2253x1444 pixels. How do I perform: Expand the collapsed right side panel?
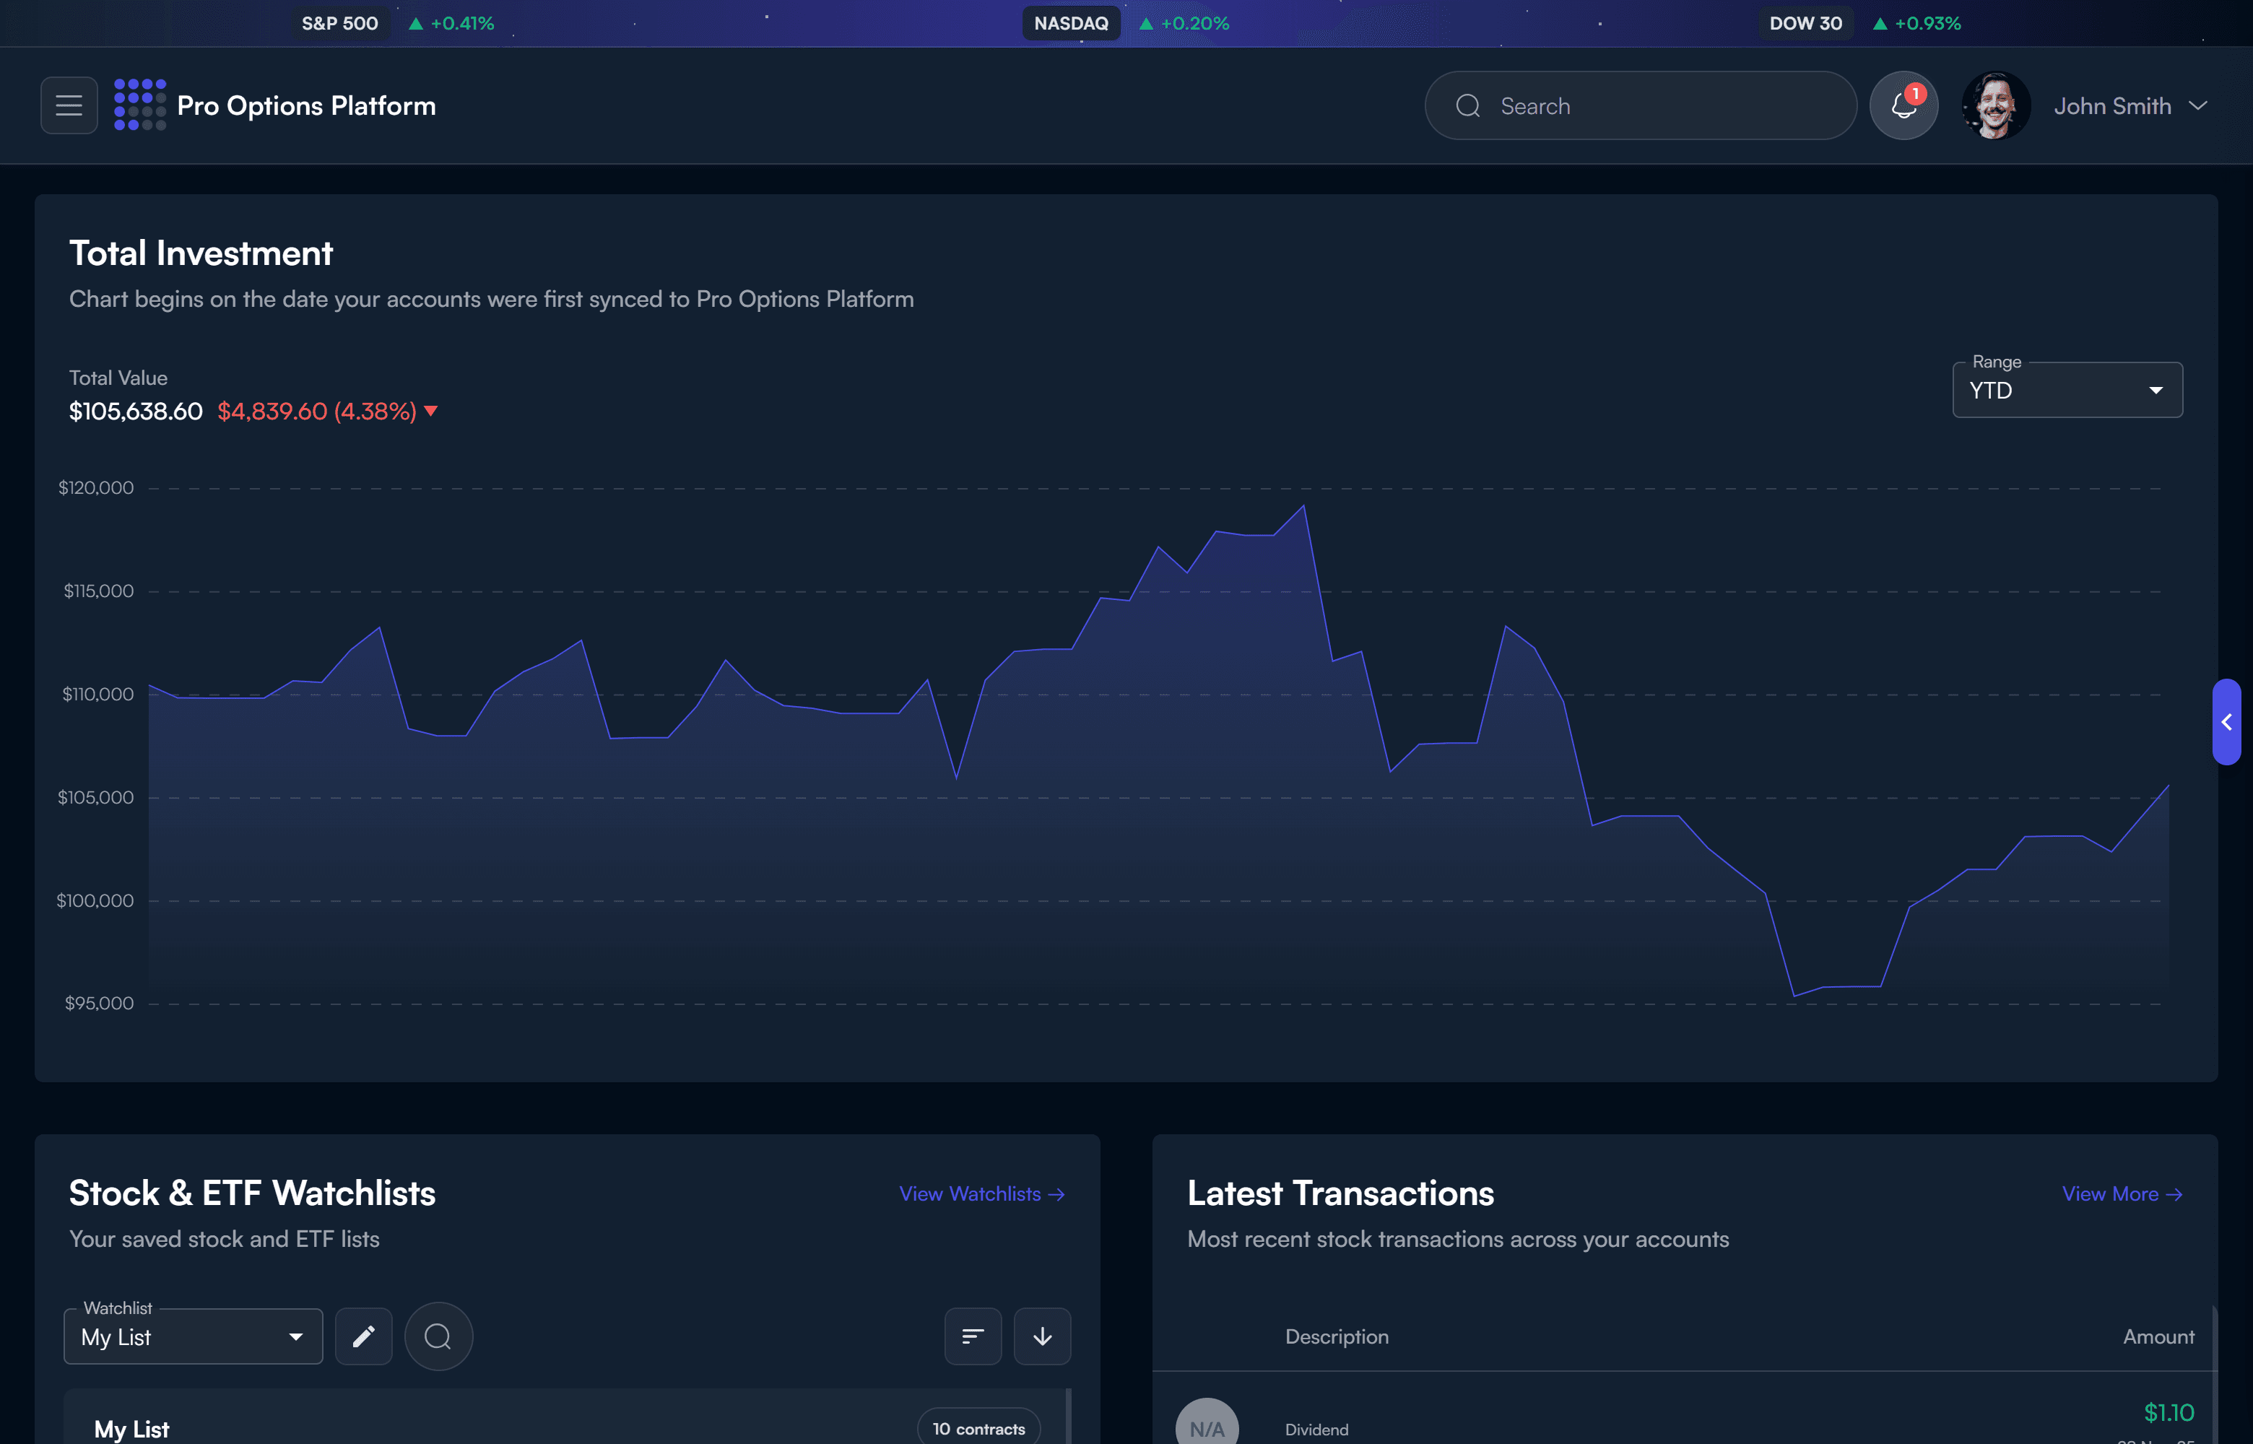click(x=2227, y=722)
